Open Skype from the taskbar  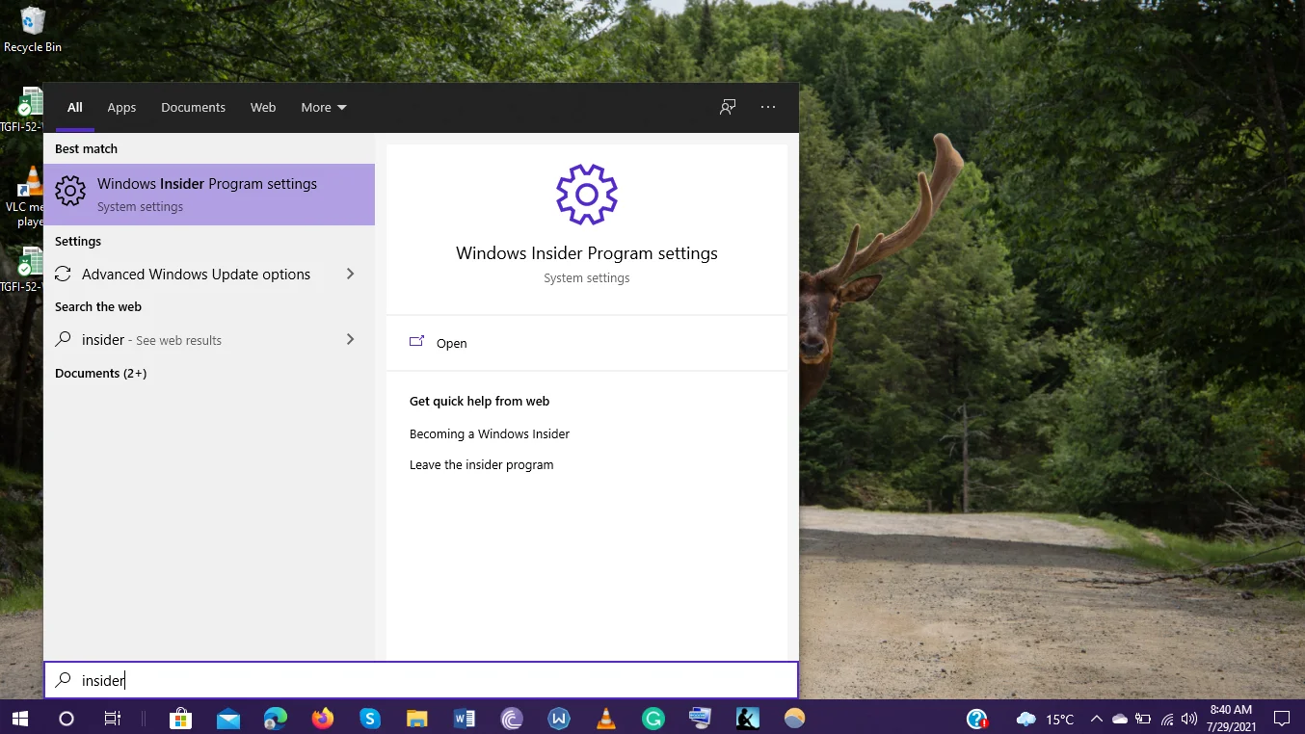(x=370, y=719)
